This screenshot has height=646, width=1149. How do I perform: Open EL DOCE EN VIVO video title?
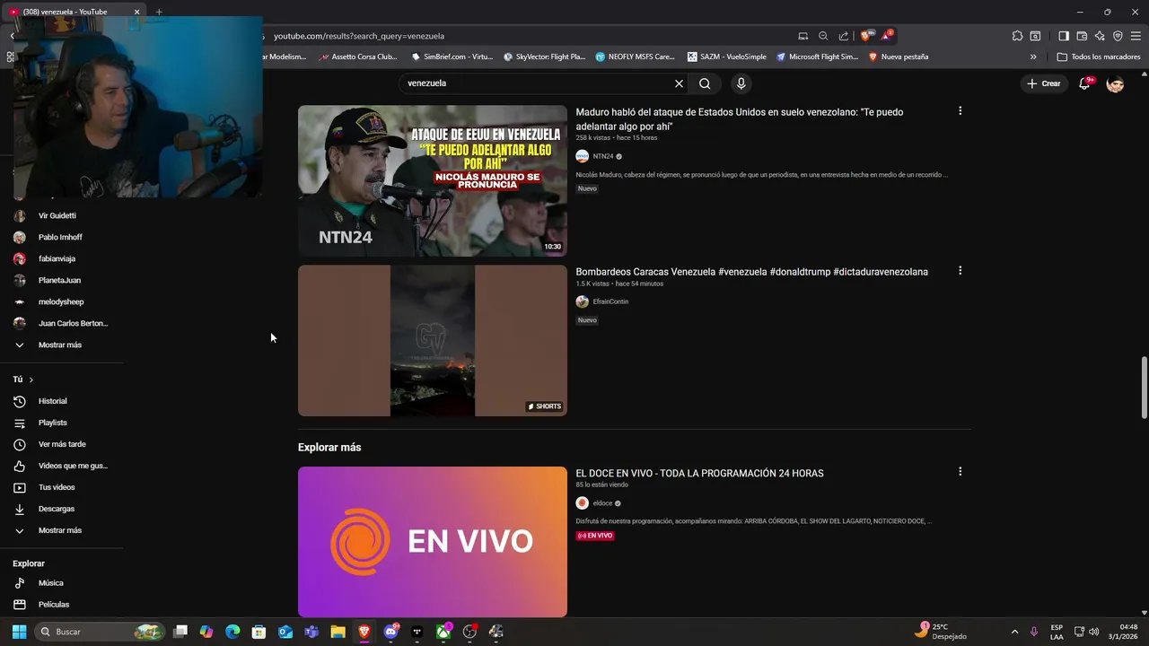pos(700,473)
